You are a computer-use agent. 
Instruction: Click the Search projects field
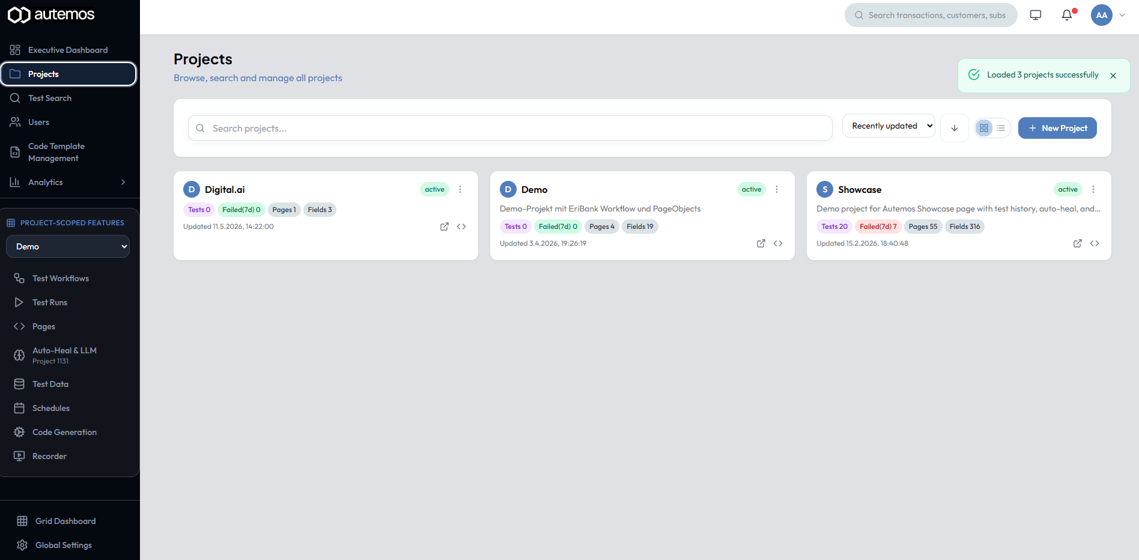click(x=510, y=128)
